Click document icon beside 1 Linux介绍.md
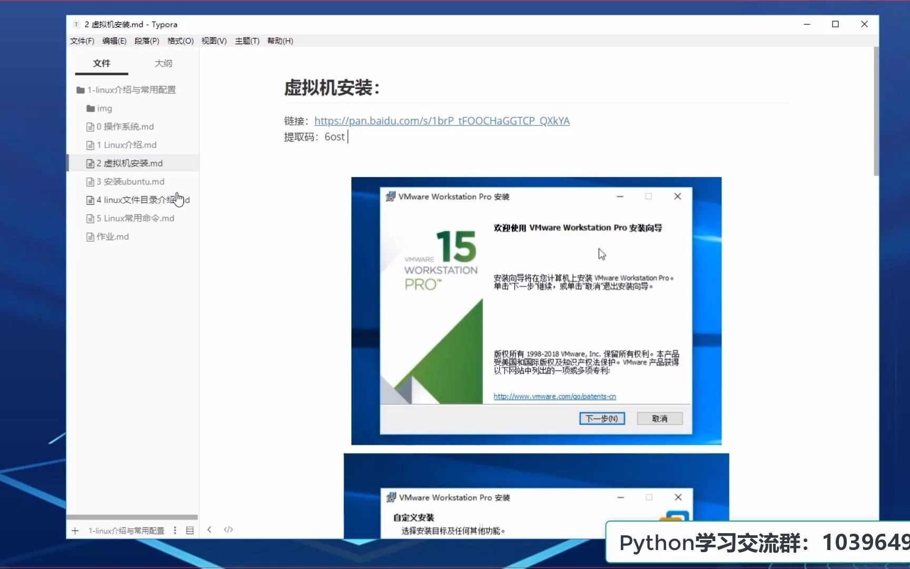 [90, 145]
